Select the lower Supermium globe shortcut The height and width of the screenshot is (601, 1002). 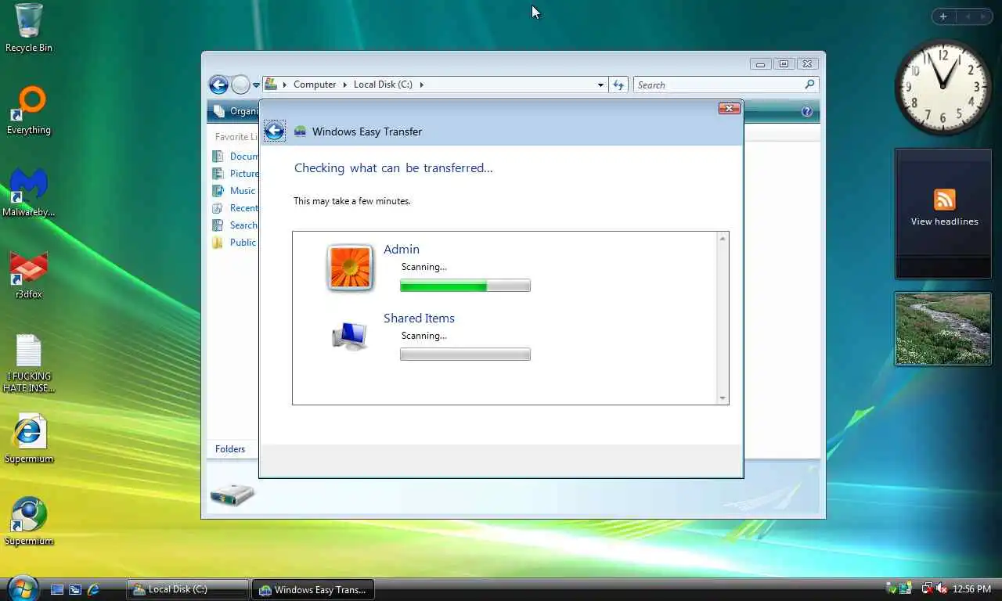click(29, 521)
